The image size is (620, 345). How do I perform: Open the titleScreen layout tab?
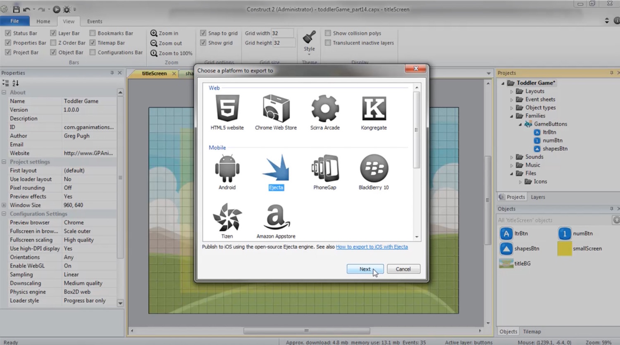coord(154,73)
